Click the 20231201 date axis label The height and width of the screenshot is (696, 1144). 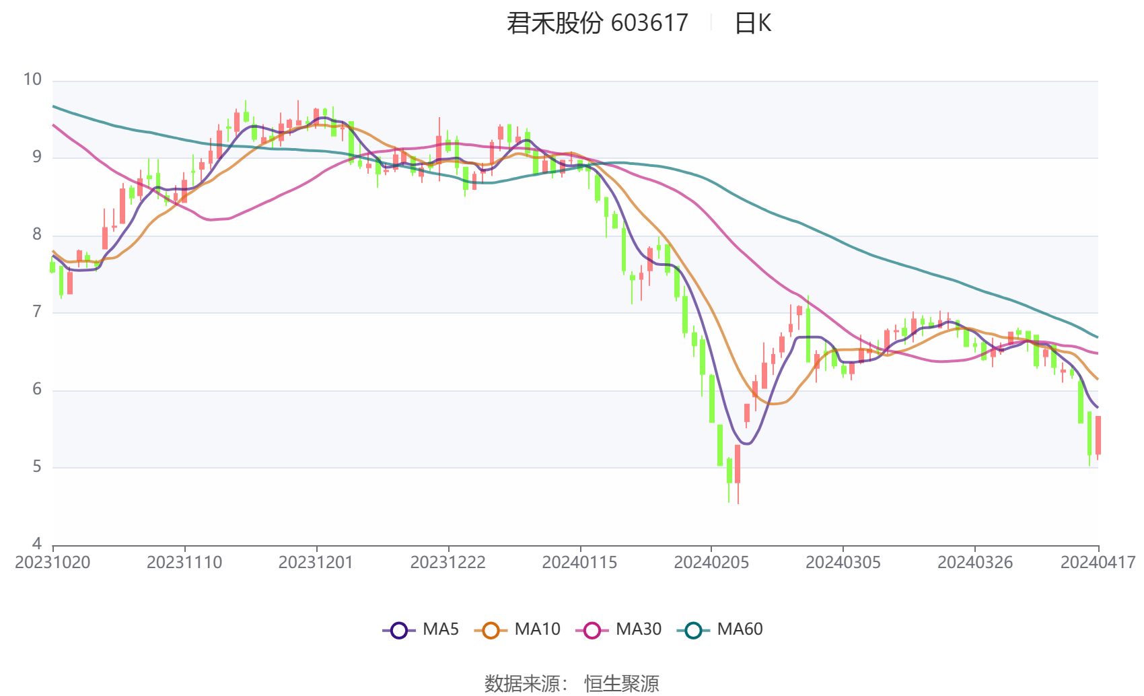point(316,563)
